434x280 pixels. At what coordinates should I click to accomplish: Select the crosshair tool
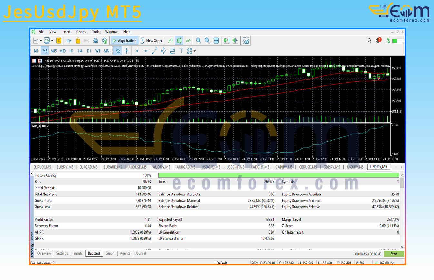127,51
